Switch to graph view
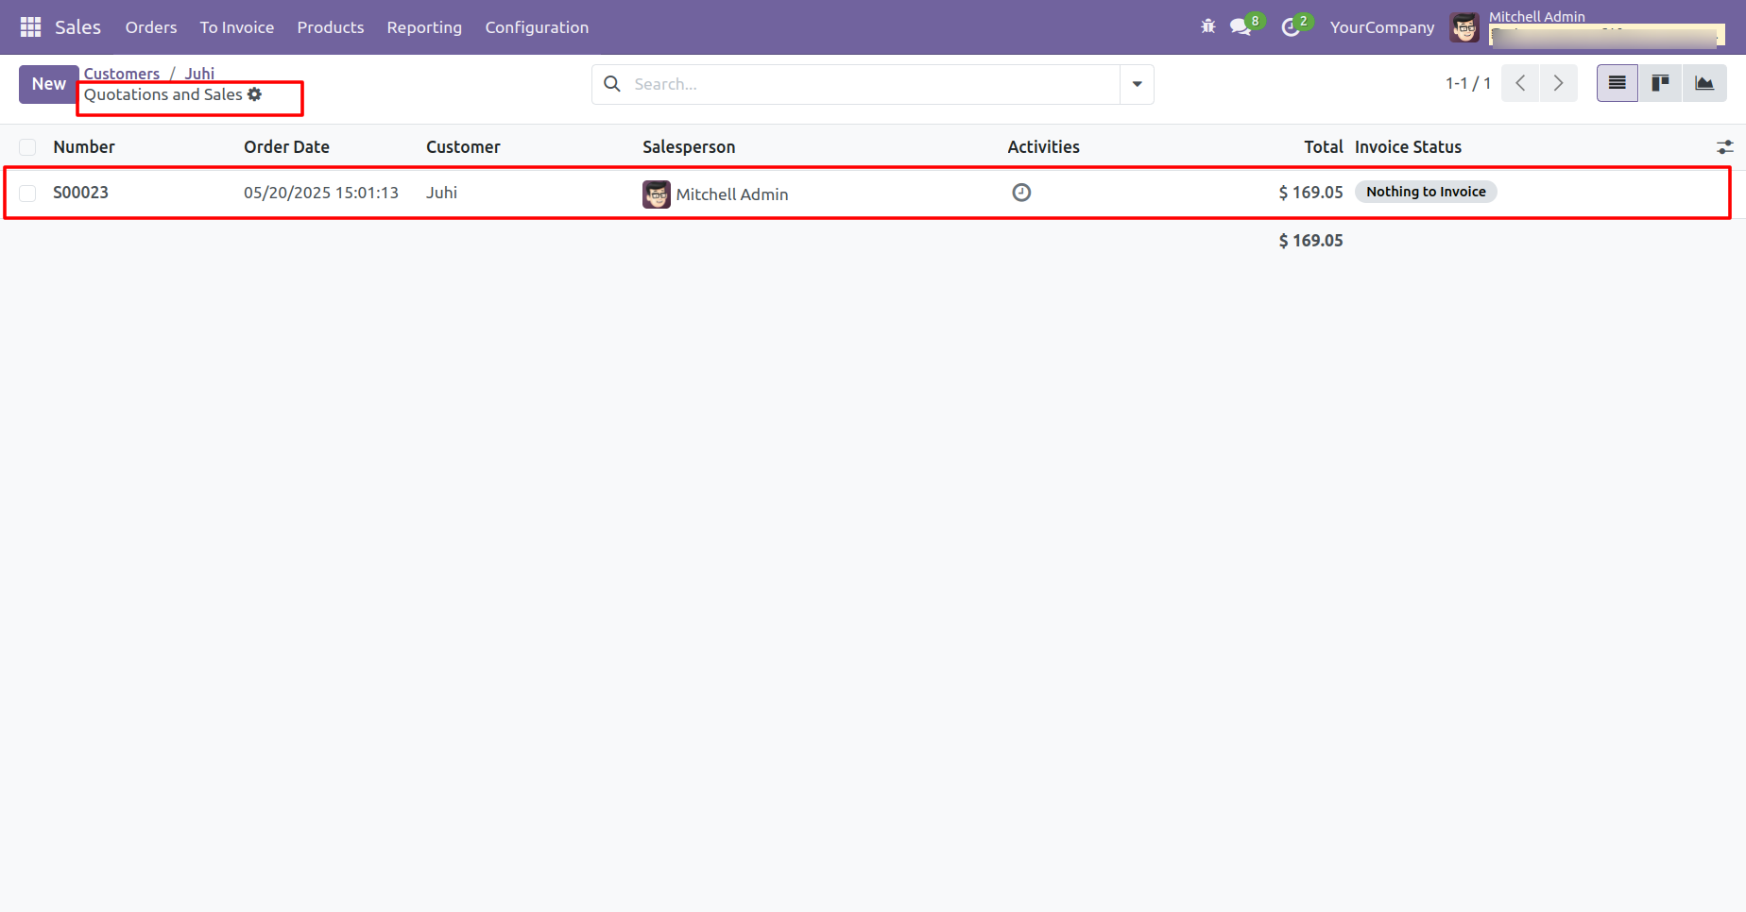Image resolution: width=1746 pixels, height=912 pixels. click(x=1704, y=83)
